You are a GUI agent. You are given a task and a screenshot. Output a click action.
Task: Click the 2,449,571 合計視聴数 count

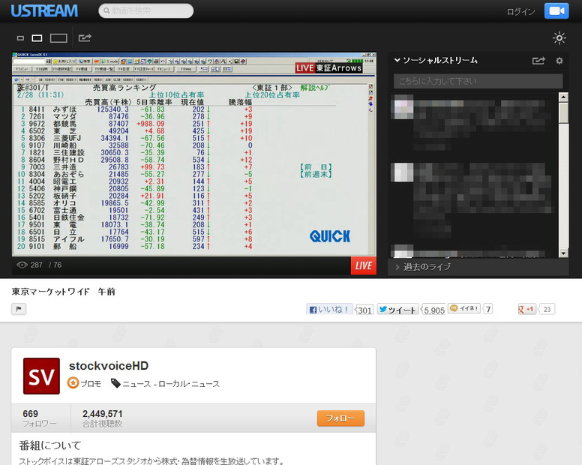tap(103, 418)
